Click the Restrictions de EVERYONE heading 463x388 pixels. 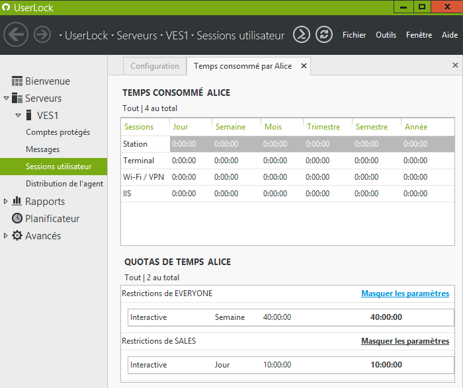point(167,293)
